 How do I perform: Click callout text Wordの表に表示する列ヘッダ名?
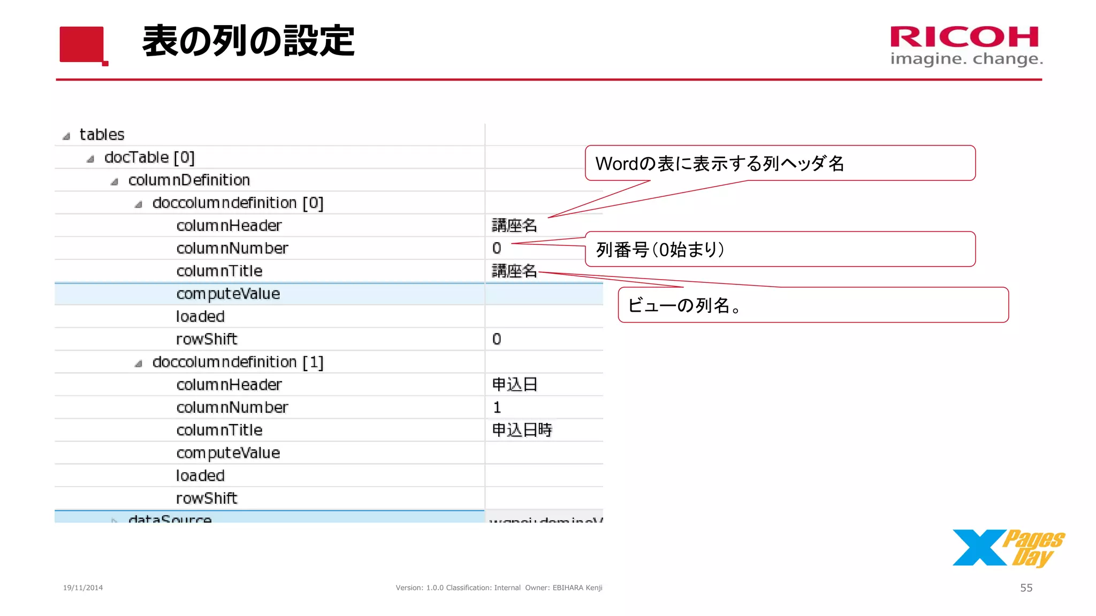pyautogui.click(x=720, y=163)
